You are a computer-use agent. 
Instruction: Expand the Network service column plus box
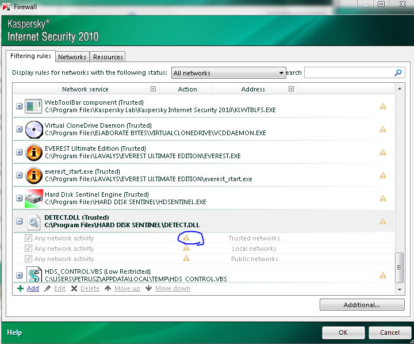(x=153, y=89)
